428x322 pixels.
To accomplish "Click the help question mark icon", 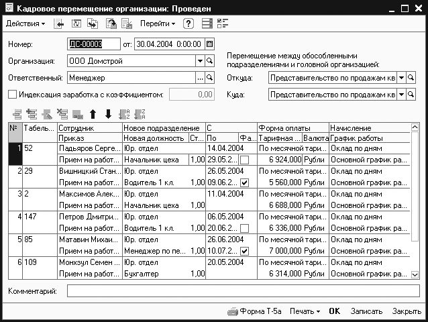I will tap(189, 23).
